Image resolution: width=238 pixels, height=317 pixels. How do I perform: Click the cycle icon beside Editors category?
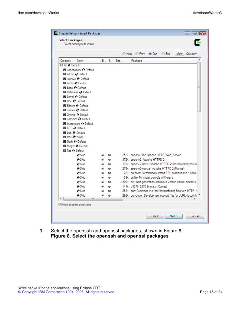pyautogui.click(x=77, y=106)
